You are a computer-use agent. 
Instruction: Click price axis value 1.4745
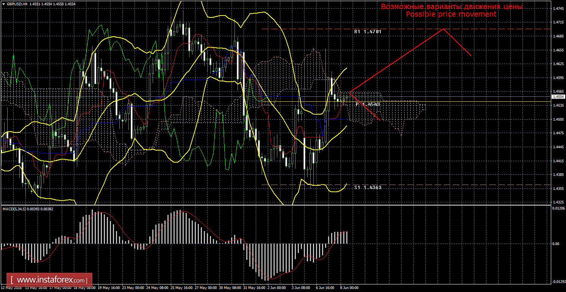point(558,9)
